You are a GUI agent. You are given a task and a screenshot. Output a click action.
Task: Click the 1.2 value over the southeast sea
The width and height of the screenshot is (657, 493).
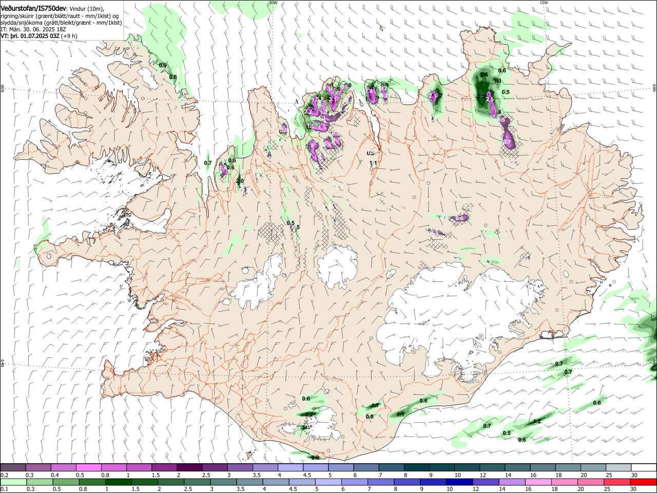(x=537, y=421)
